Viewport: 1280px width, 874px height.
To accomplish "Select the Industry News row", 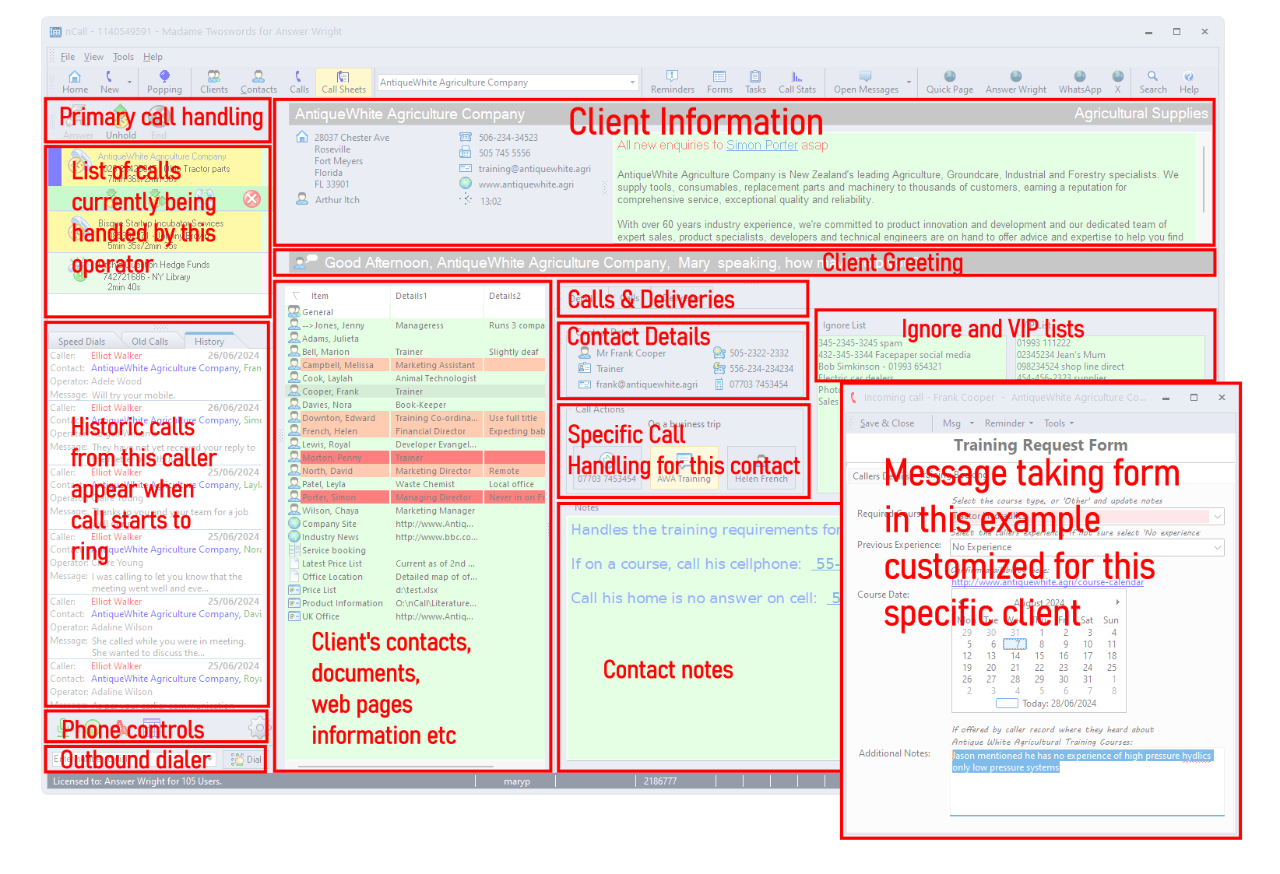I will tap(416, 537).
